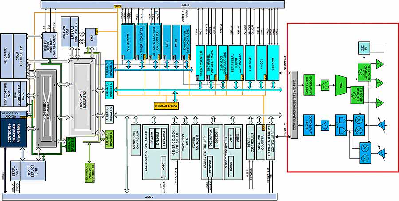Click the Device Service Unit block
The image size is (399, 201).
(31, 173)
